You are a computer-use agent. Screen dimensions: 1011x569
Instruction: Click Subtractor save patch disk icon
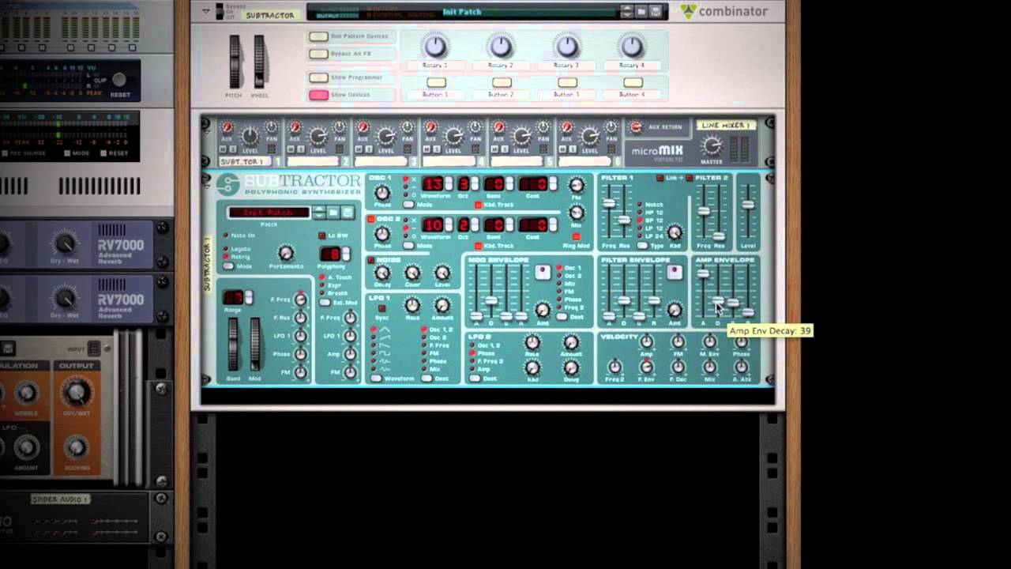(348, 213)
